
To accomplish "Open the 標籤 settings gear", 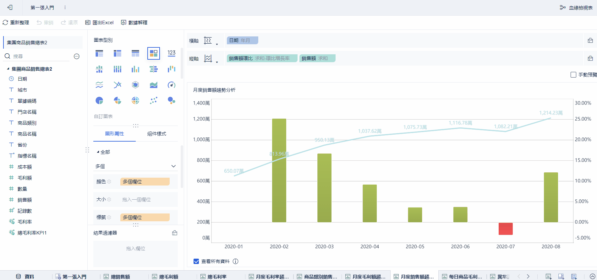I will (x=109, y=217).
